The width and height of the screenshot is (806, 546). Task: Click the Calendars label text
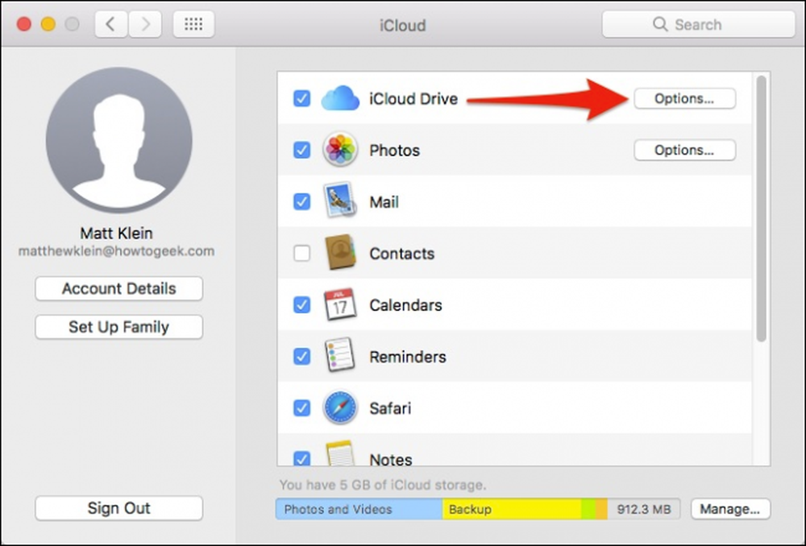click(405, 305)
